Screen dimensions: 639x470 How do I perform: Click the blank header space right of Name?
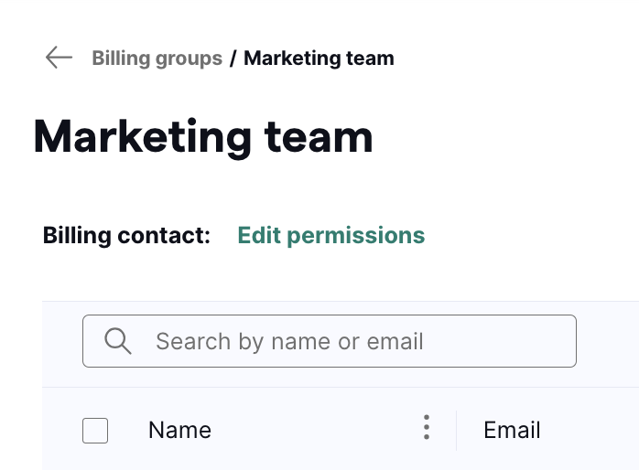316,431
